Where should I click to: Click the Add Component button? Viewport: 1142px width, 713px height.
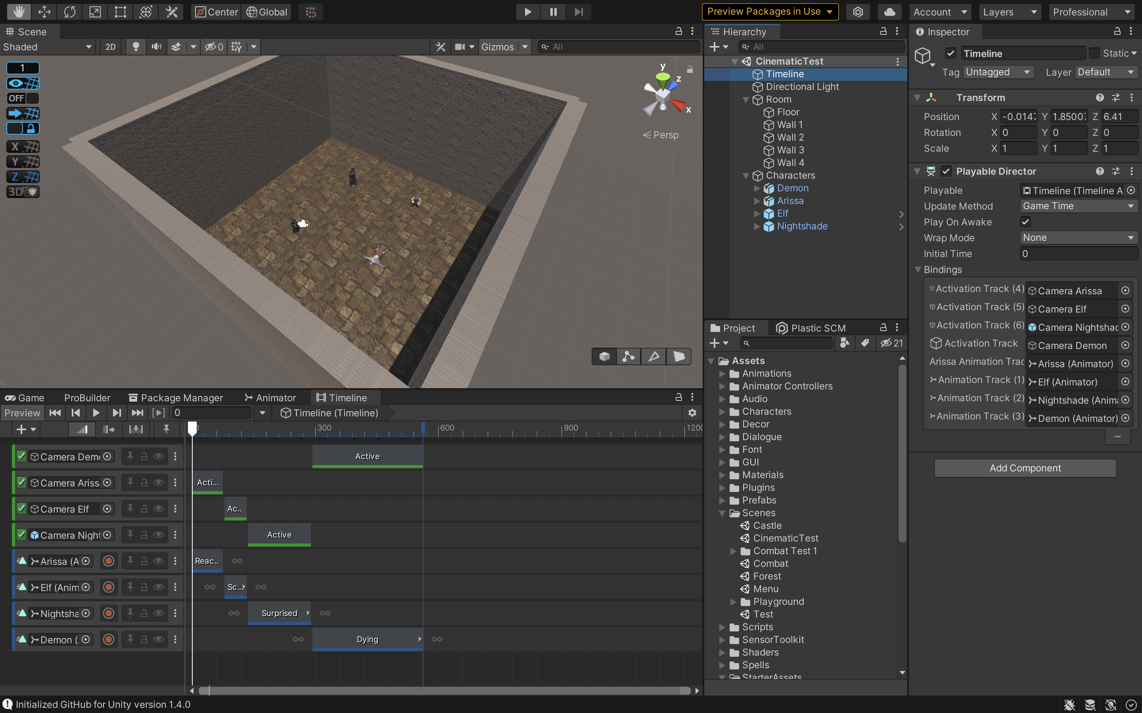coord(1025,468)
